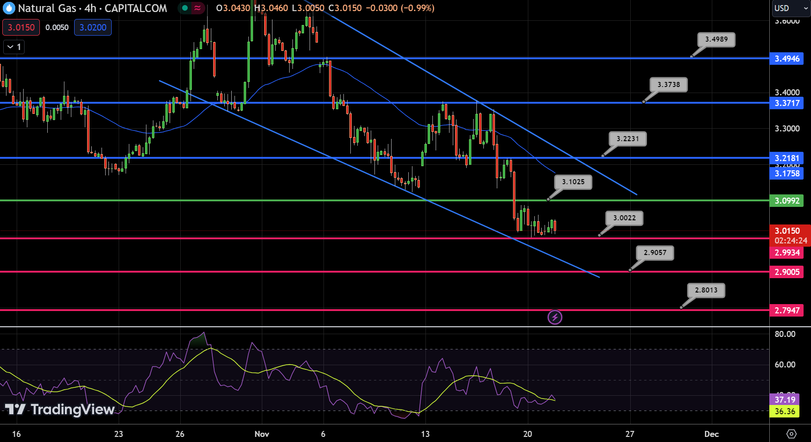Open the chart settings gear icon
The height and width of the screenshot is (442, 811).
point(792,434)
